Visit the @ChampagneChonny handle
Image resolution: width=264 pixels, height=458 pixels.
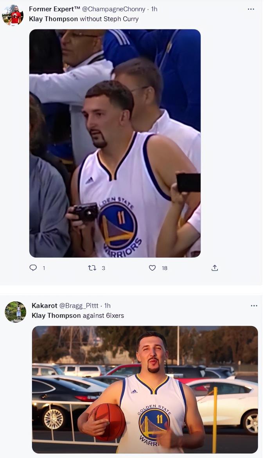[x=113, y=9]
